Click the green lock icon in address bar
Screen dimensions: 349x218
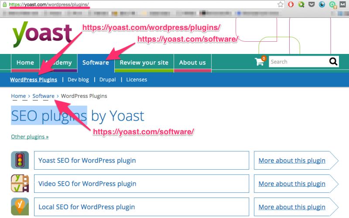(x=4, y=4)
